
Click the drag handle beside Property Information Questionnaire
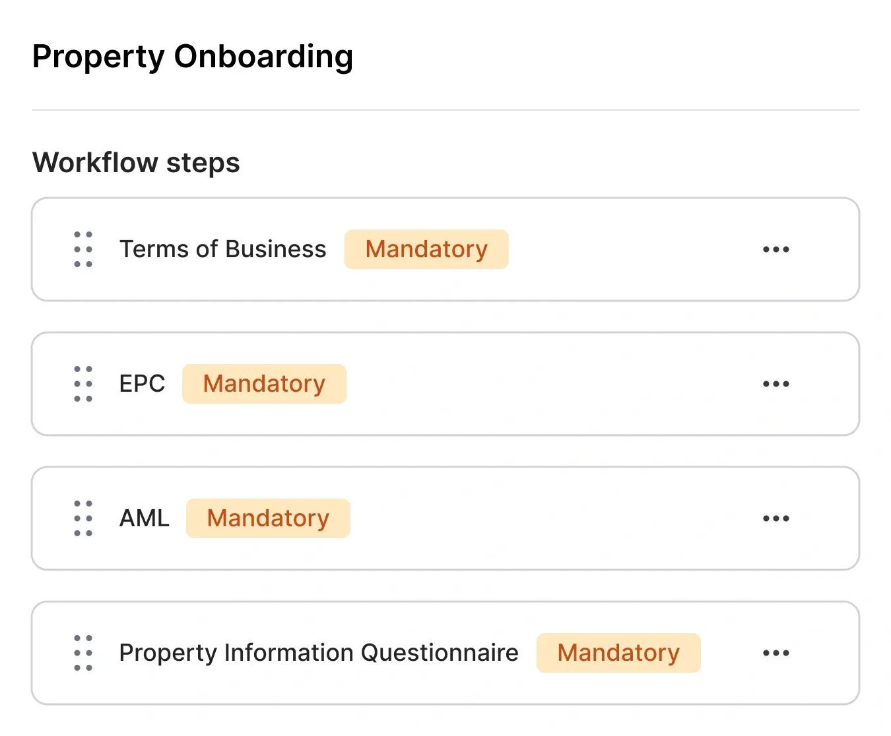click(82, 653)
